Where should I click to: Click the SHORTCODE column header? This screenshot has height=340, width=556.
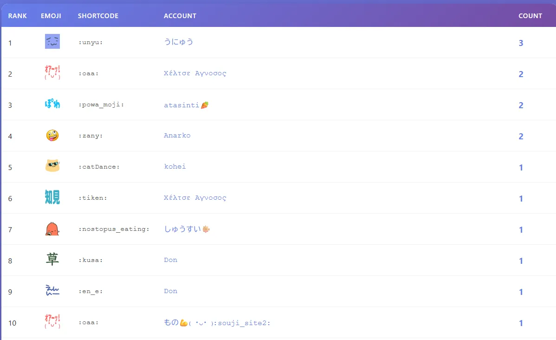[x=98, y=16]
